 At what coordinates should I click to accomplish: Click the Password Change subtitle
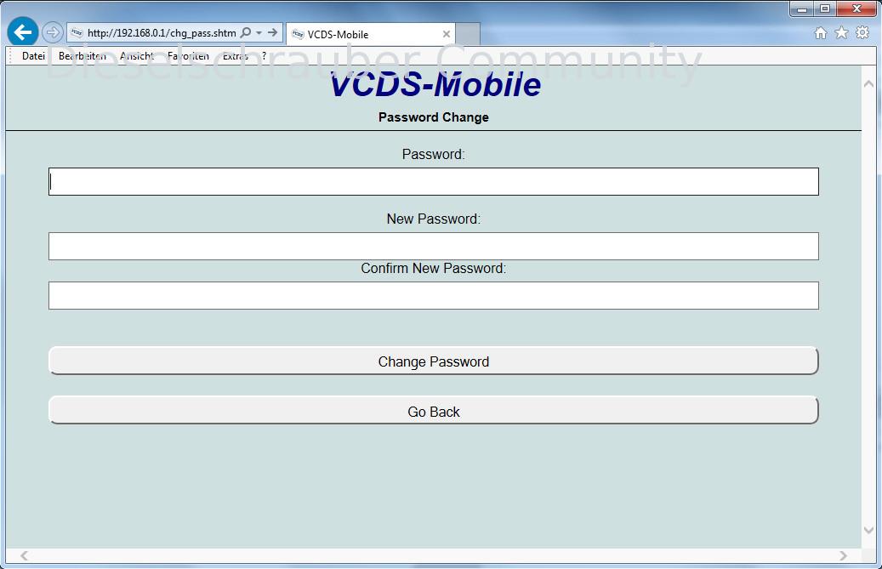(x=434, y=117)
